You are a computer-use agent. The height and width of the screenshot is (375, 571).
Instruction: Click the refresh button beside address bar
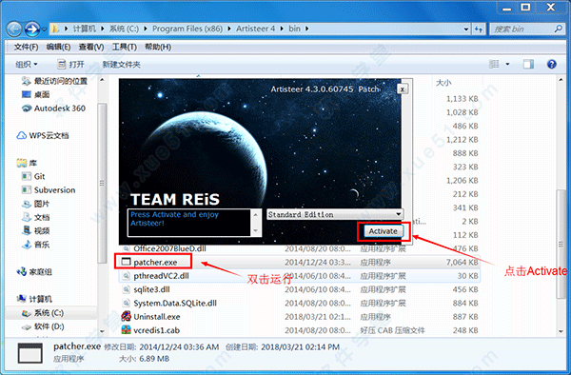[479, 30]
